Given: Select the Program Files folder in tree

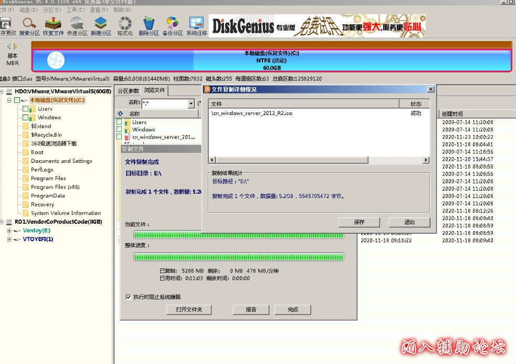Looking at the screenshot, I should (48, 179).
